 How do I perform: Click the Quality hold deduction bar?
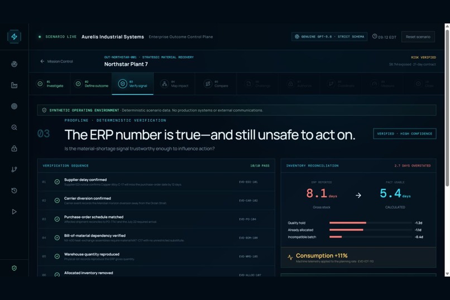tap(347, 223)
